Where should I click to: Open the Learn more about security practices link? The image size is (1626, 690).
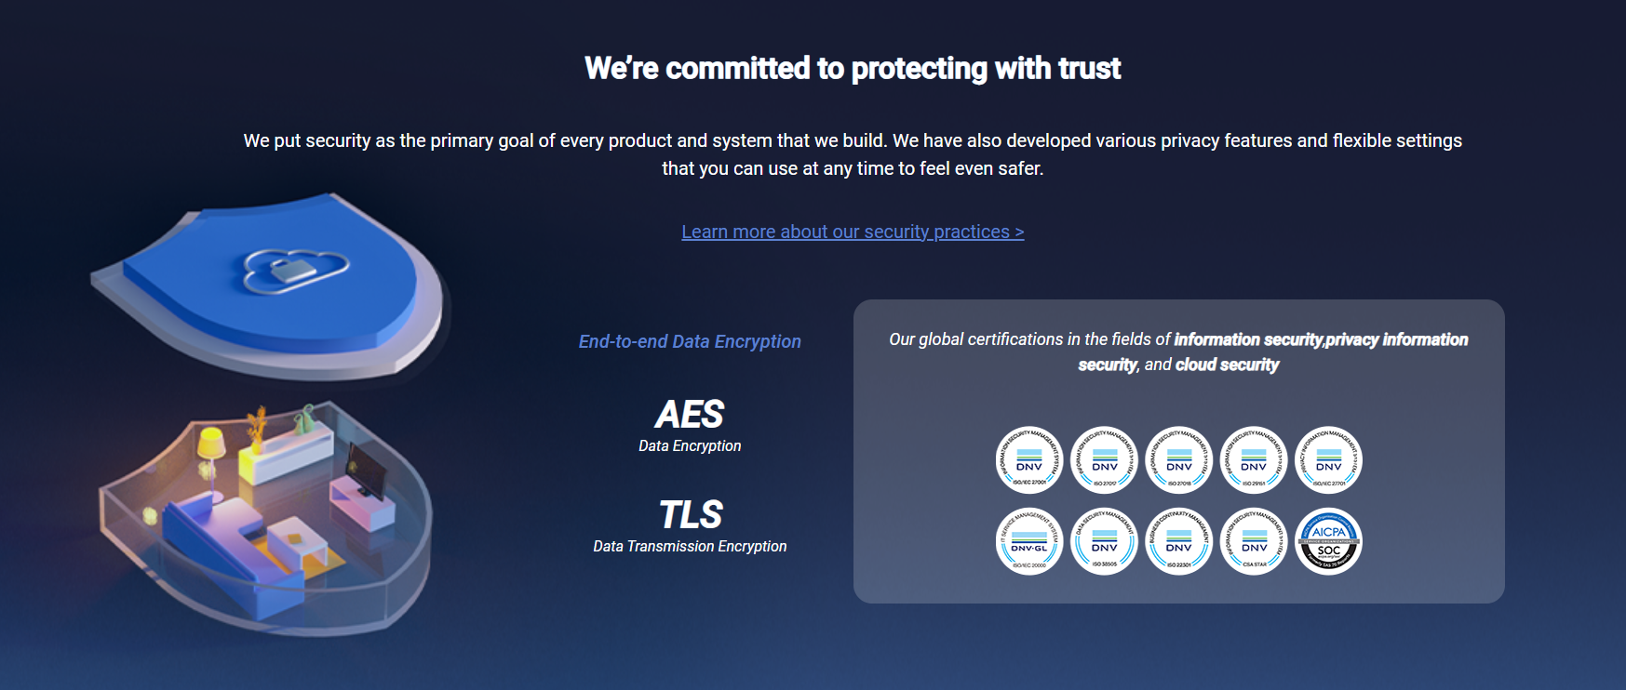853,232
